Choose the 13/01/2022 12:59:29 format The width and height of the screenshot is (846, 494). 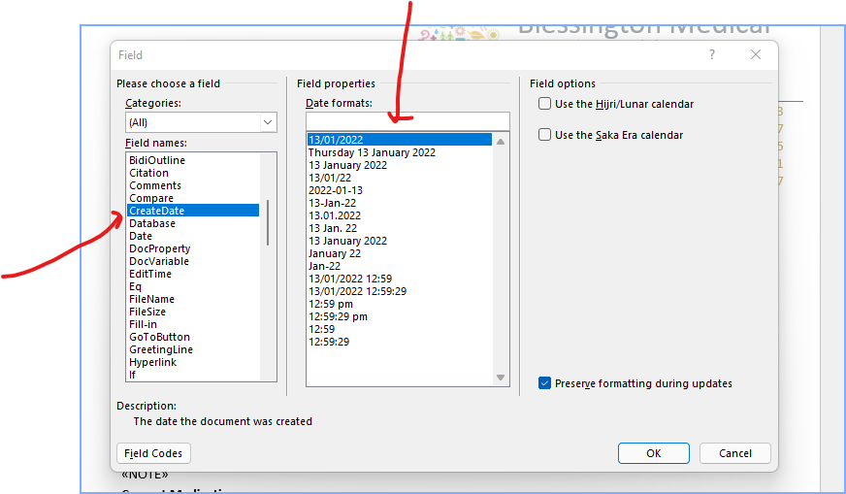tap(357, 291)
